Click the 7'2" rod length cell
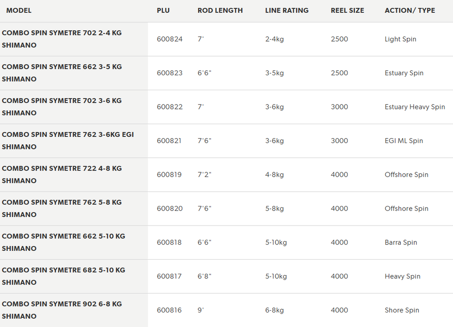Image resolution: width=453 pixels, height=327 pixels. pyautogui.click(x=205, y=175)
